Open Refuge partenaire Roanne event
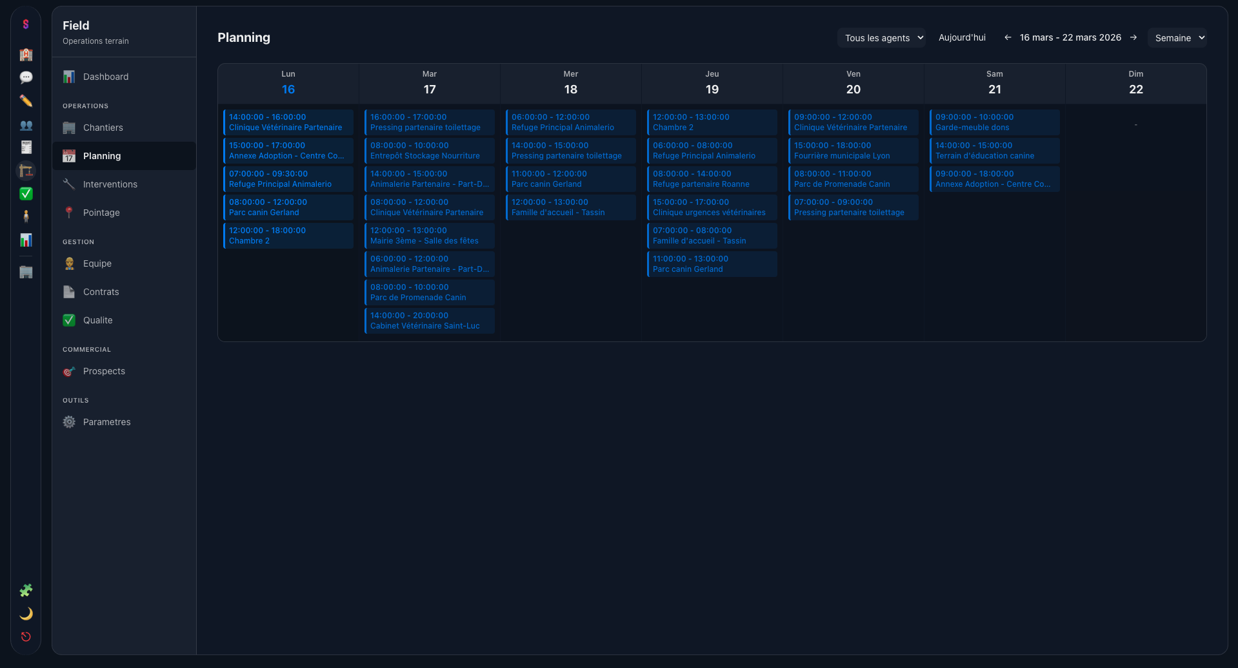This screenshot has width=1238, height=668. point(712,179)
